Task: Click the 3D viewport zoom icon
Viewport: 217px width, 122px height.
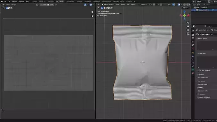Action: click(188, 22)
